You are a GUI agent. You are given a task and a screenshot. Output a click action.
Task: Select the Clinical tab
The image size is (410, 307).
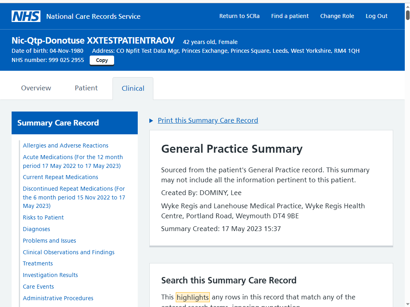click(133, 88)
